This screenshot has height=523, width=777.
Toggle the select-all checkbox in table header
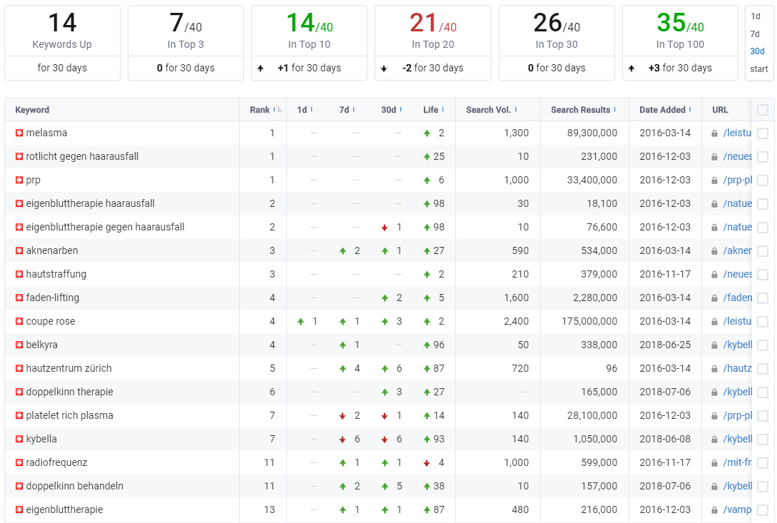click(x=763, y=110)
